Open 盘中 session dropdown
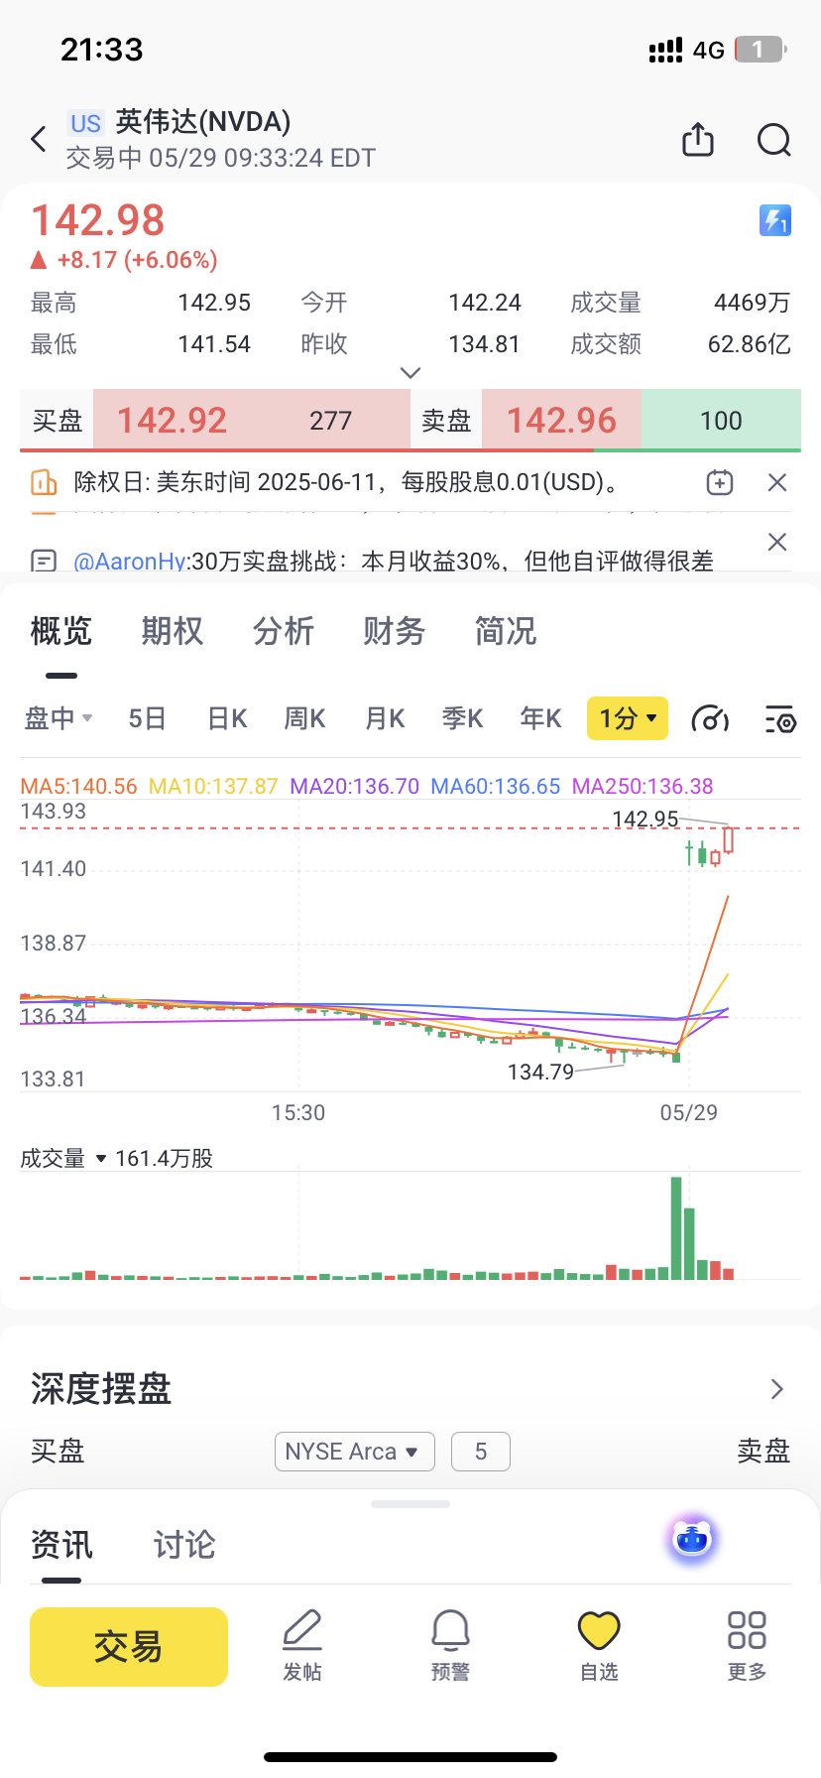The image size is (821, 1778). click(x=59, y=718)
